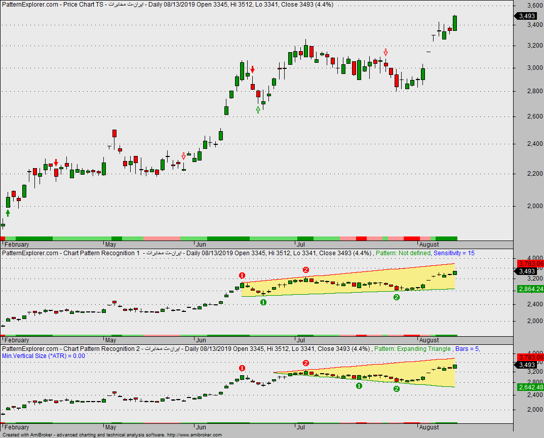Click red marker 1 in Pattern Recognition 2
The height and width of the screenshot is (438, 544).
242,368
